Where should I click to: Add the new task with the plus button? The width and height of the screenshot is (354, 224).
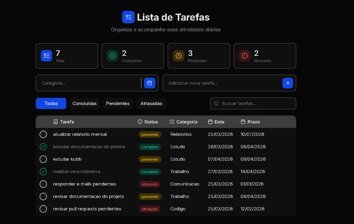(x=288, y=83)
